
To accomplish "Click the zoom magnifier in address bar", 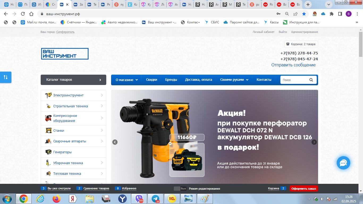I will 287,14.
